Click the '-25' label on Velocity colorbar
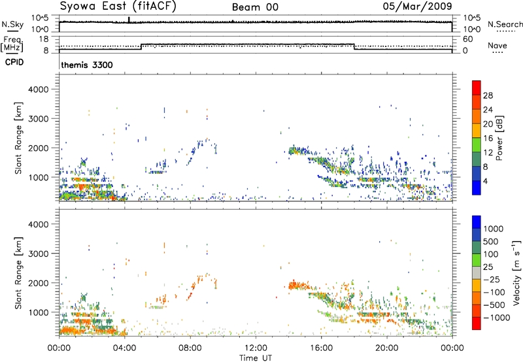This screenshot has height=362, width=523. [491, 280]
